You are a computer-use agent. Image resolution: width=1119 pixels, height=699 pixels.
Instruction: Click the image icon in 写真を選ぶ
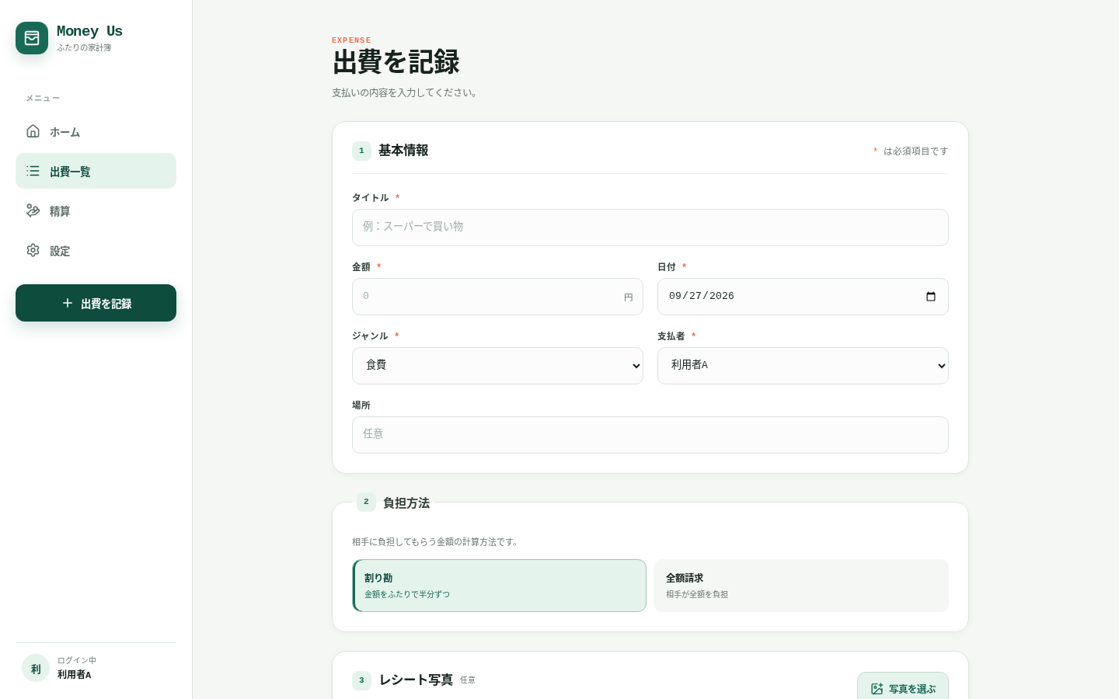(877, 689)
